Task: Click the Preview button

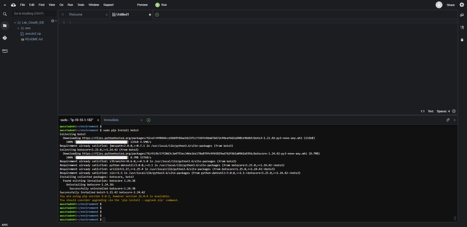Action: coord(143,5)
